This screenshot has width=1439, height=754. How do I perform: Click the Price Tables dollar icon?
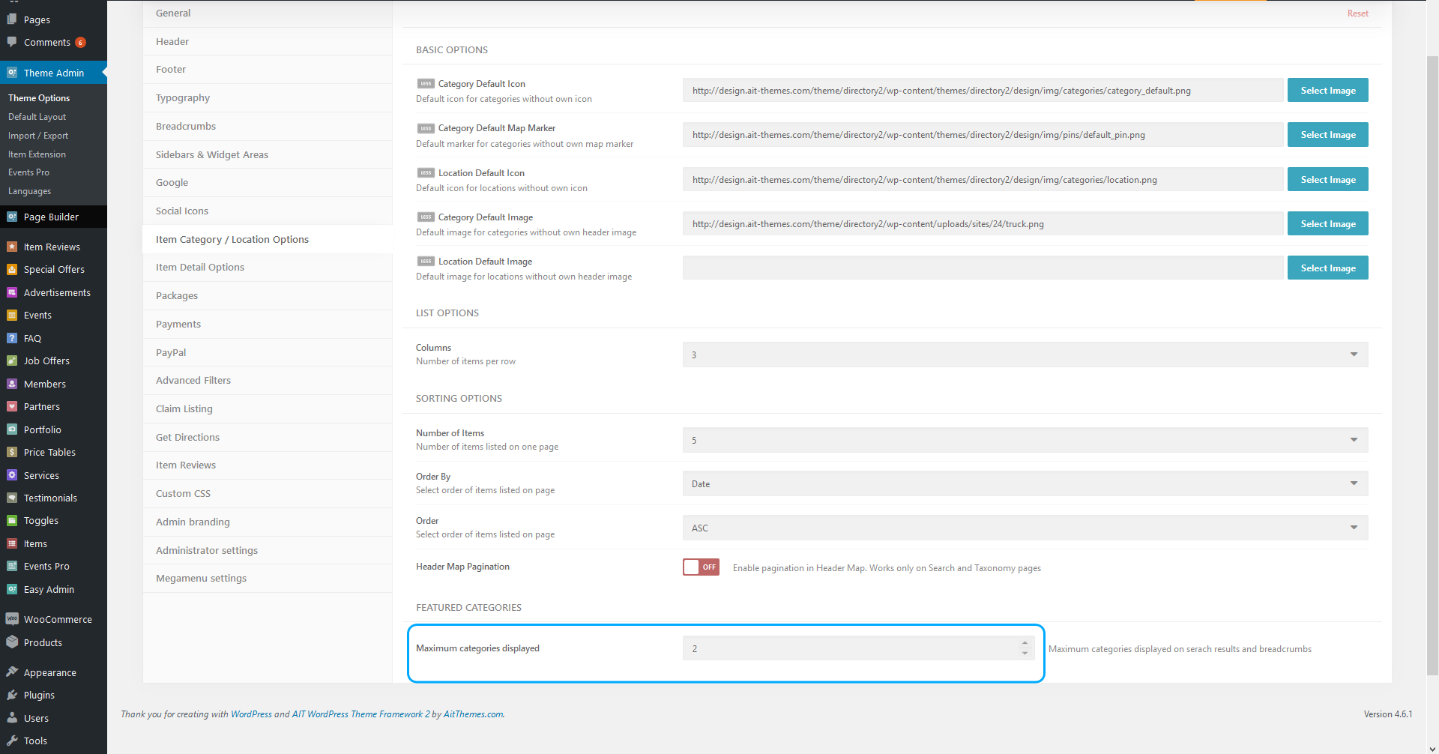12,452
